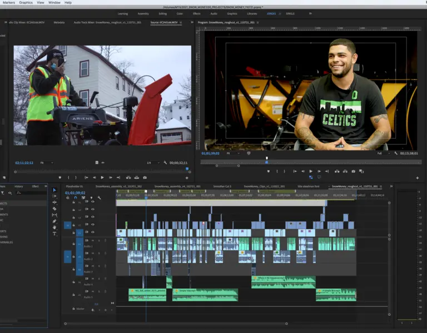Expand Source panel group overflow chevrons
Viewport: 427px width, 333px height.
pyautogui.click(x=192, y=22)
